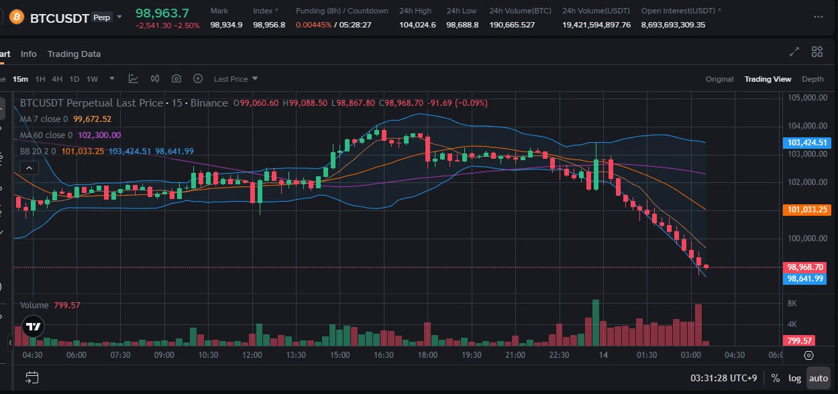Expand the chart to fullscreen via arrows icon
Image resolution: width=838 pixels, height=394 pixels.
coord(794,51)
